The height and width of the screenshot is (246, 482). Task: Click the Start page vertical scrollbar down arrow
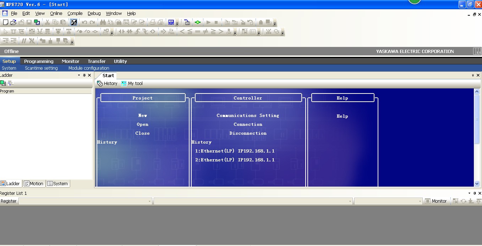coord(477,184)
